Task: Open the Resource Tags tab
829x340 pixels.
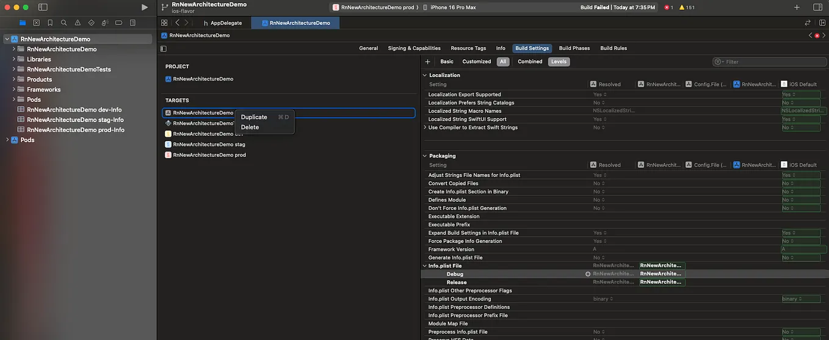Action: point(468,48)
